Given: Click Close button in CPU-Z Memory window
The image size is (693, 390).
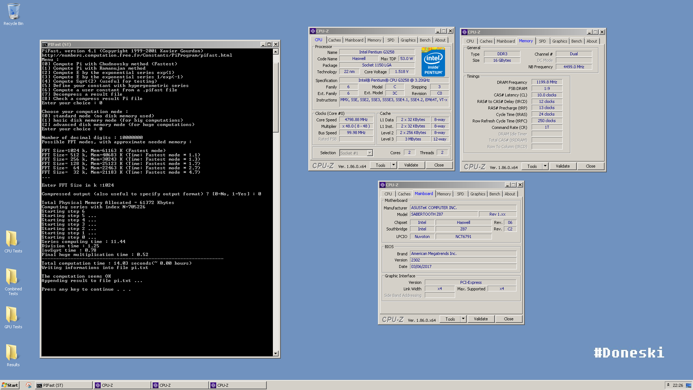Looking at the screenshot, I should (x=590, y=166).
